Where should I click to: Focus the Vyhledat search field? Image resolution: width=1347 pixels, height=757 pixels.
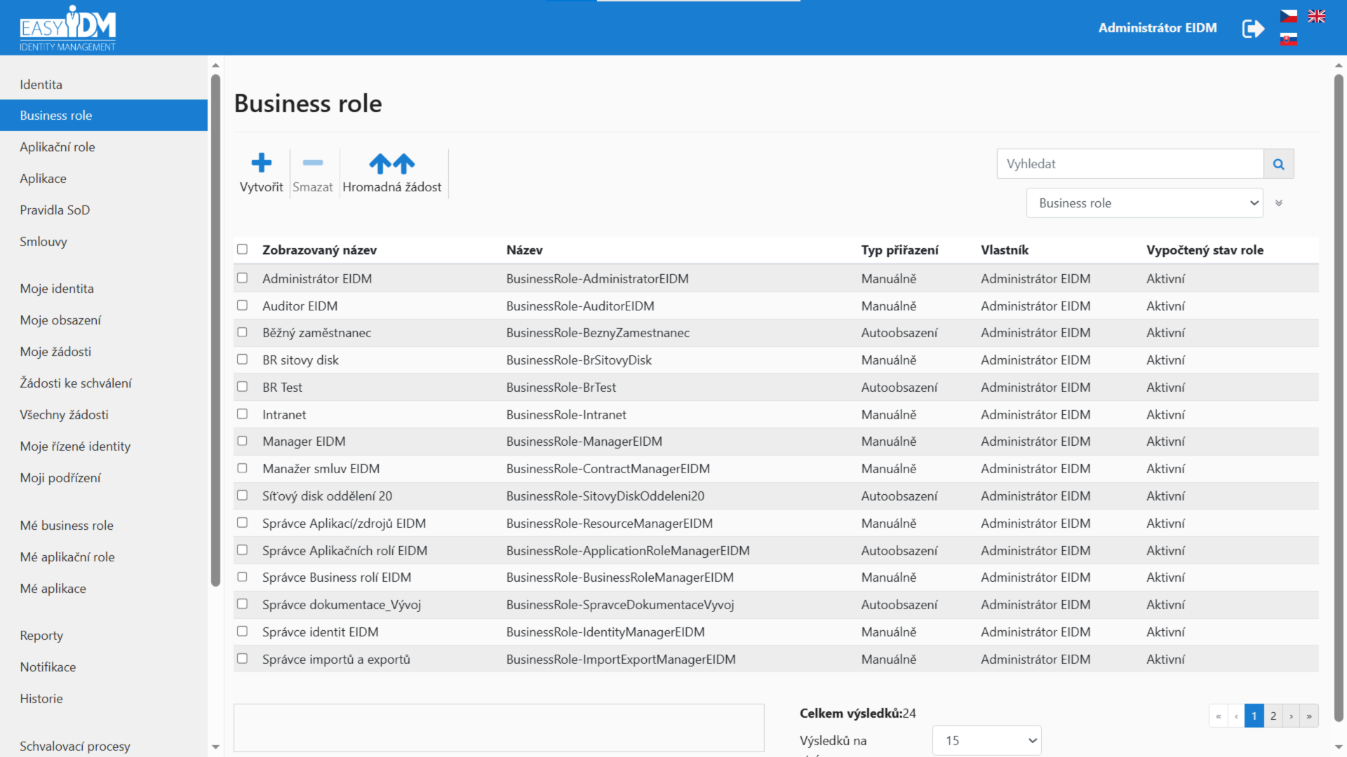click(x=1130, y=164)
